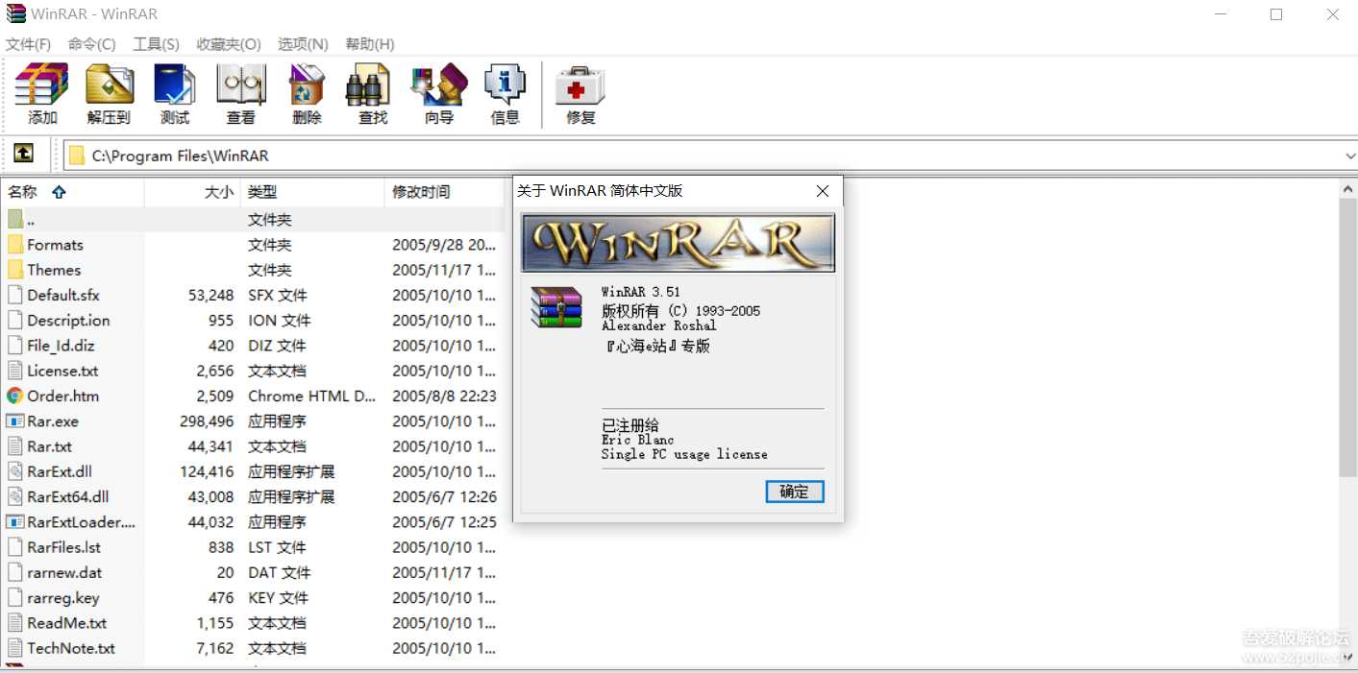Viewport: 1358px width, 673px height.
Task: Select the Formats folder in list
Action: pos(55,245)
